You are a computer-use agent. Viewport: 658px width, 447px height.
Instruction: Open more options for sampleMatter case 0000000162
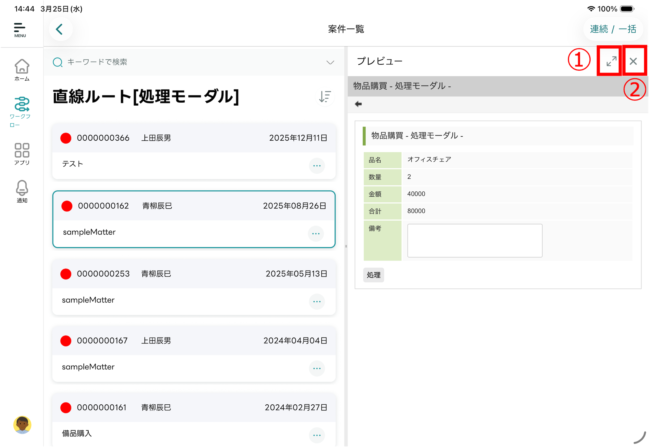coord(316,234)
